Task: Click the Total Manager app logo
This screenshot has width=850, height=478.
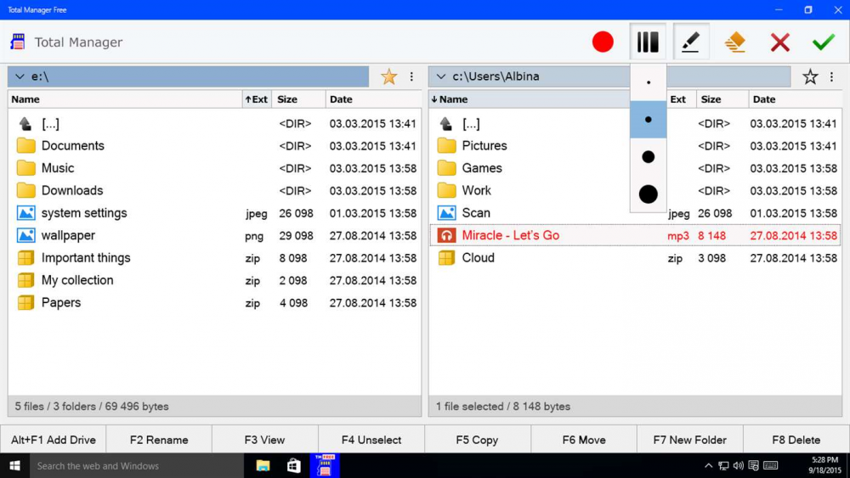Action: (18, 42)
